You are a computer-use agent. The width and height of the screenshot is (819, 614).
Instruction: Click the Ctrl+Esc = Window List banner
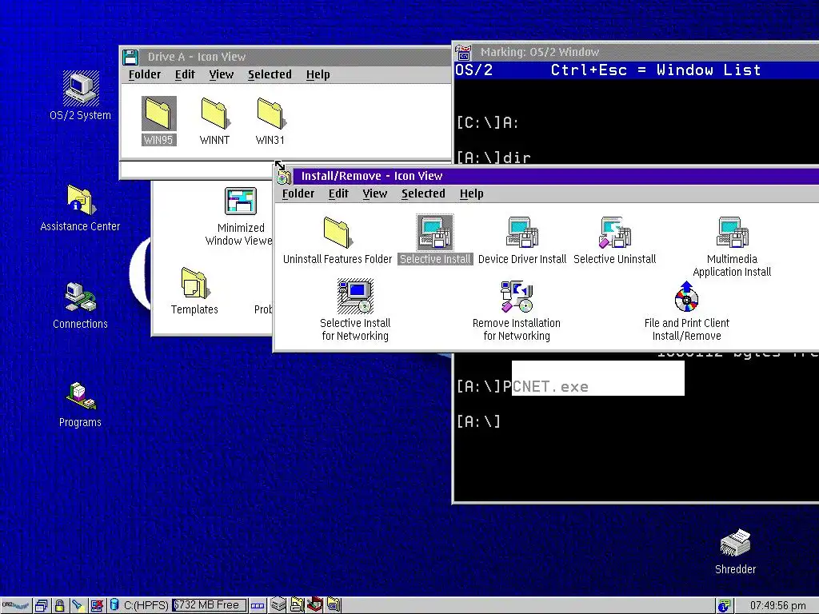[x=656, y=70]
